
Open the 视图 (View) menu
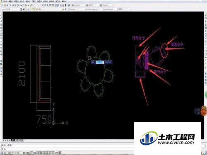point(17,1)
